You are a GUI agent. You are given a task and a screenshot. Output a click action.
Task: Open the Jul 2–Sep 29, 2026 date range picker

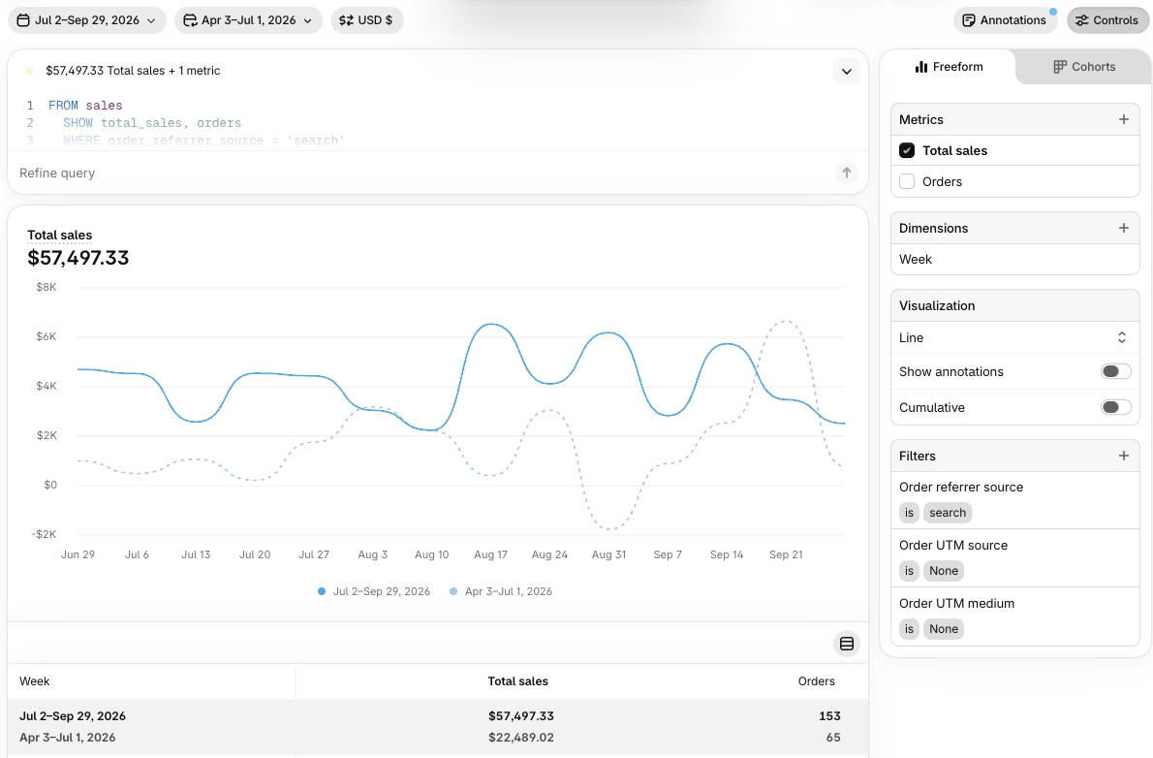[x=87, y=20]
